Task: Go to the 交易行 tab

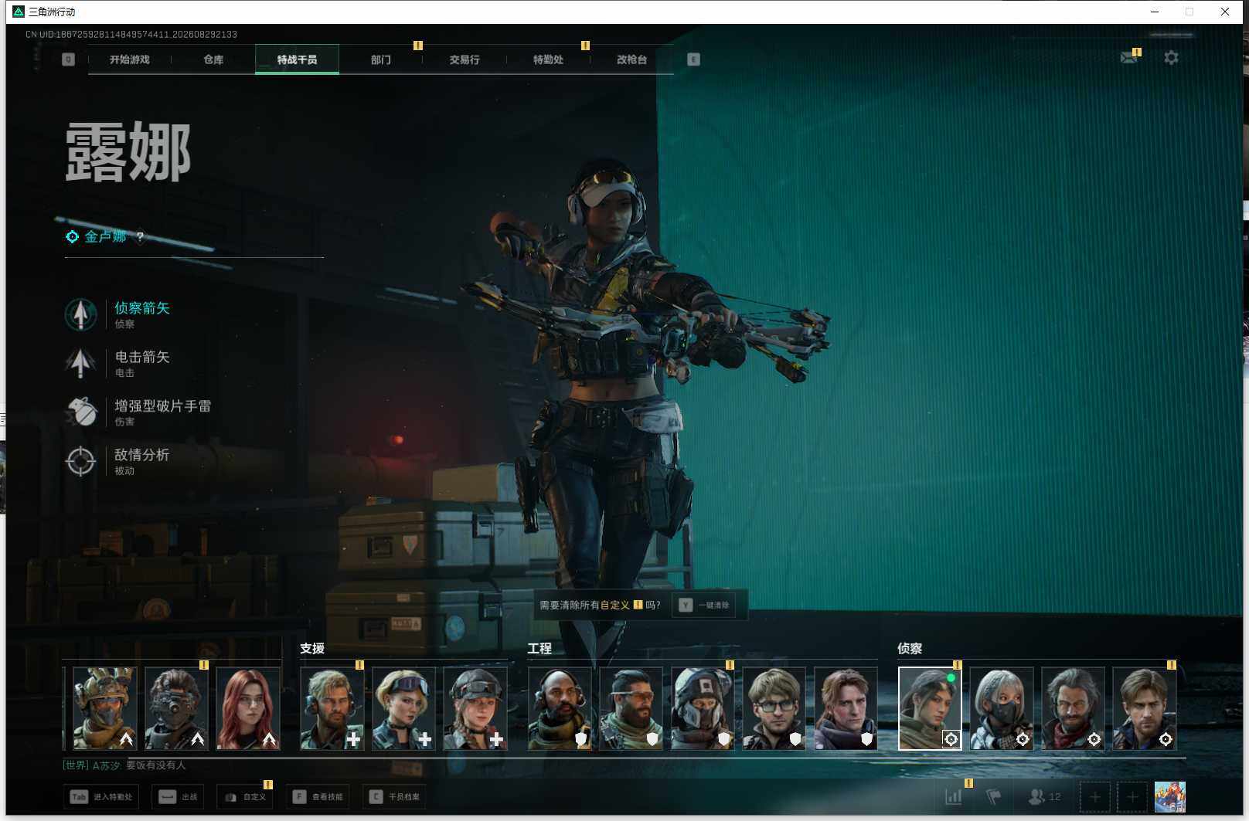Action: pos(465,59)
